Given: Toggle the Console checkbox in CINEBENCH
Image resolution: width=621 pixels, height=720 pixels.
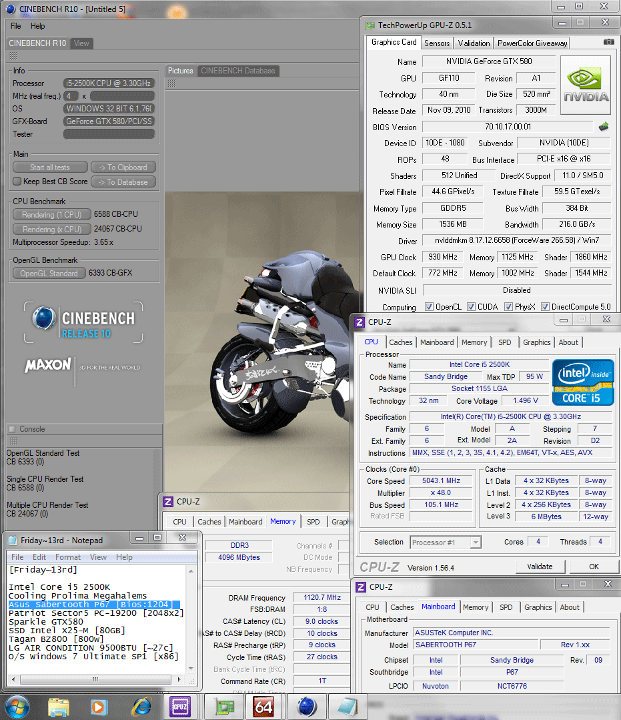Looking at the screenshot, I should (x=13, y=429).
